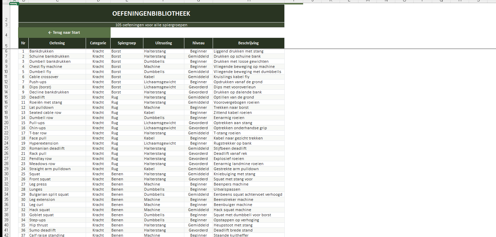Select the Hyperextension exercise cell

click(57, 143)
